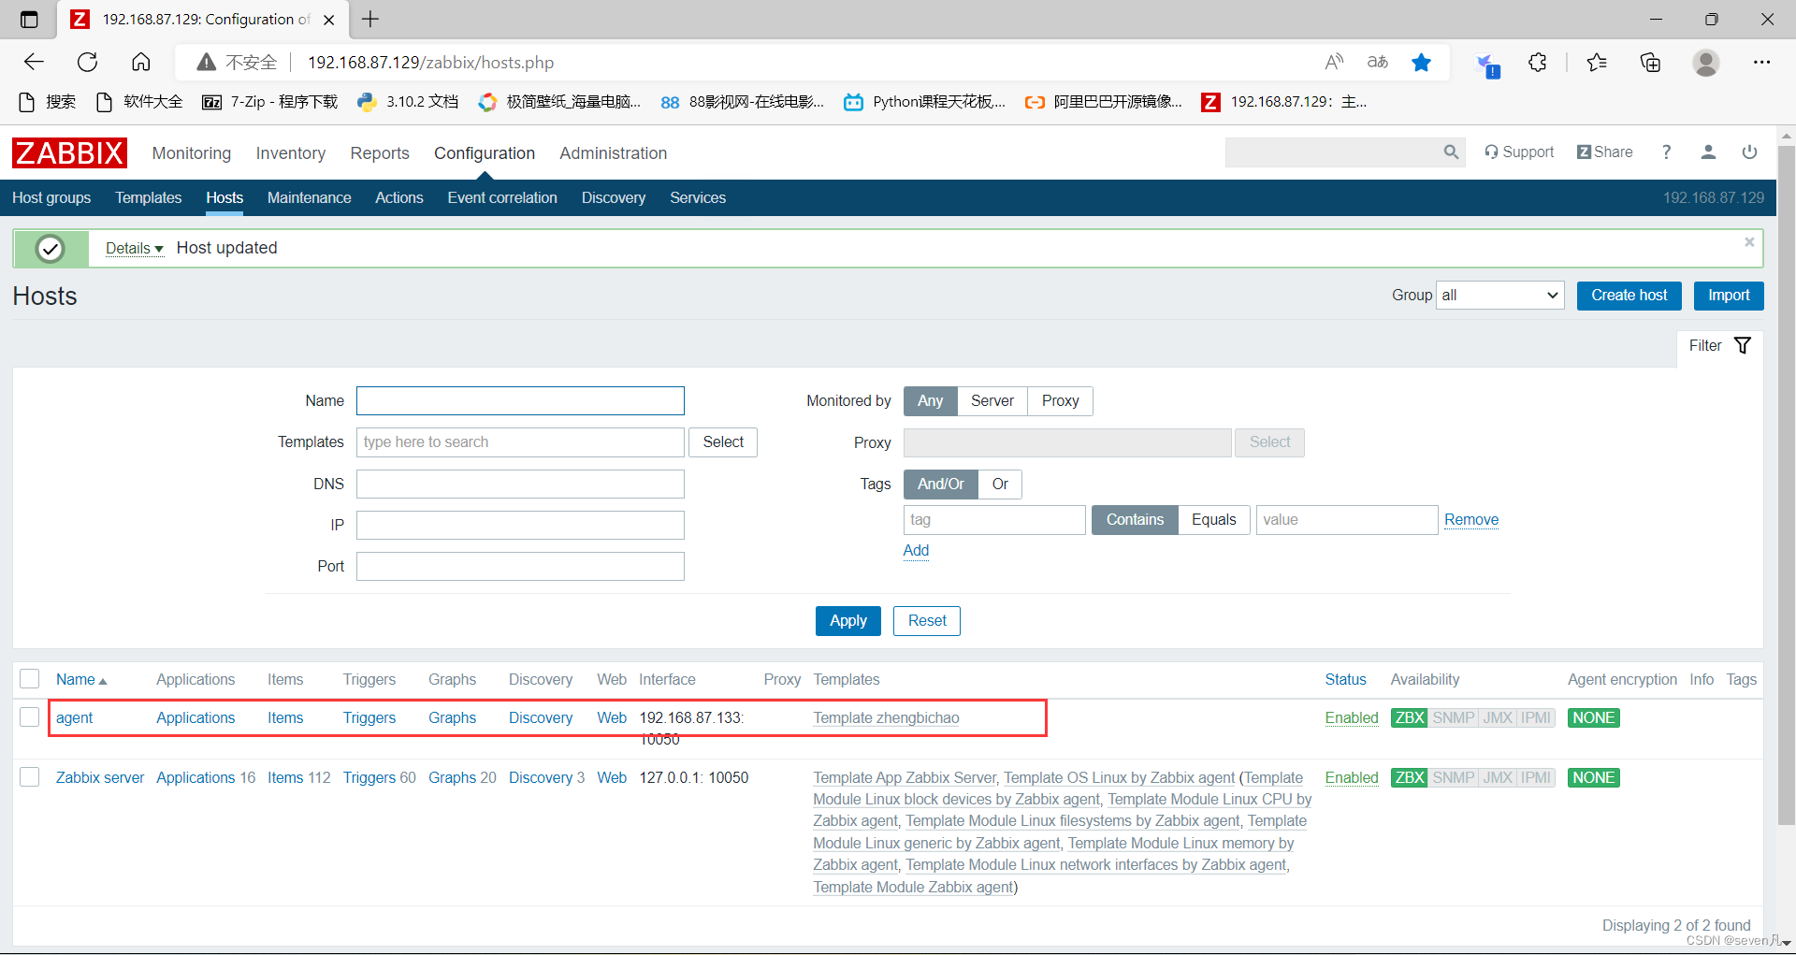
Task: Click the browser back arrow
Action: pyautogui.click(x=34, y=62)
